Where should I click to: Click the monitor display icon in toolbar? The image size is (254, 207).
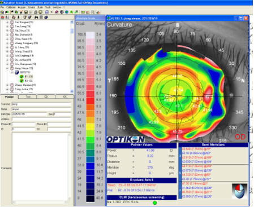[40, 12]
